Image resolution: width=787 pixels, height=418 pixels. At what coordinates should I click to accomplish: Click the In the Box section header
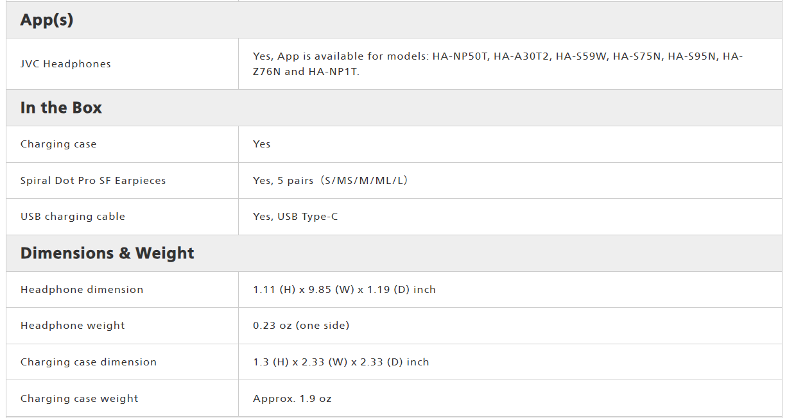[x=61, y=108]
